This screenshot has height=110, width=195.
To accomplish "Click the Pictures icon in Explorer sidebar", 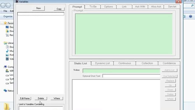I will 7,55.
